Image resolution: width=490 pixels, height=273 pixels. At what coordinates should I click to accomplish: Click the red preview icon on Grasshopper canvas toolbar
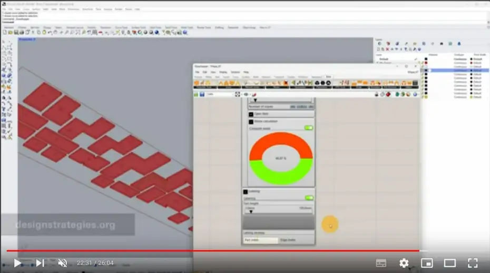tap(388, 94)
